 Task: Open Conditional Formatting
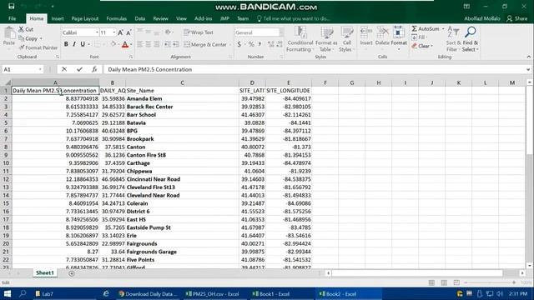300,39
